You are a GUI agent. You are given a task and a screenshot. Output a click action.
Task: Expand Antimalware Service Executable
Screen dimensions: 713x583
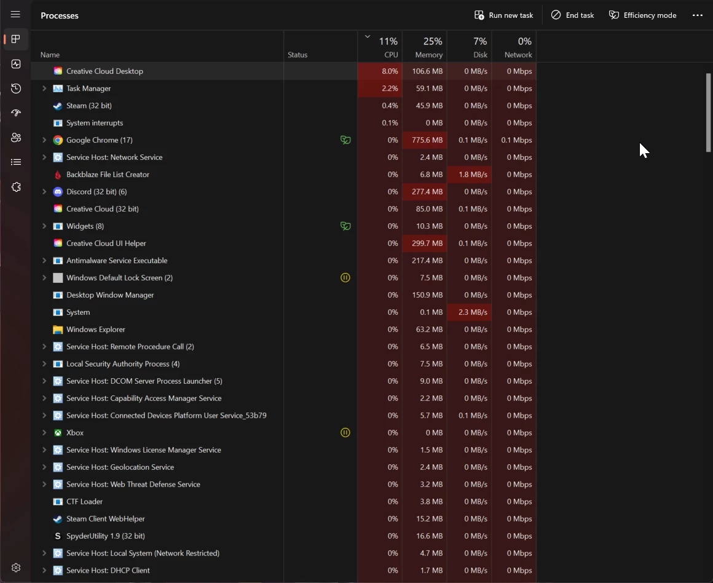[44, 261]
